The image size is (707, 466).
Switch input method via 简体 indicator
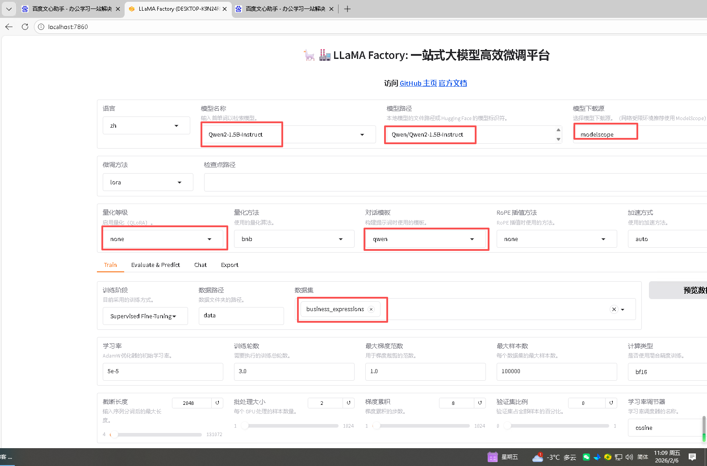click(643, 457)
